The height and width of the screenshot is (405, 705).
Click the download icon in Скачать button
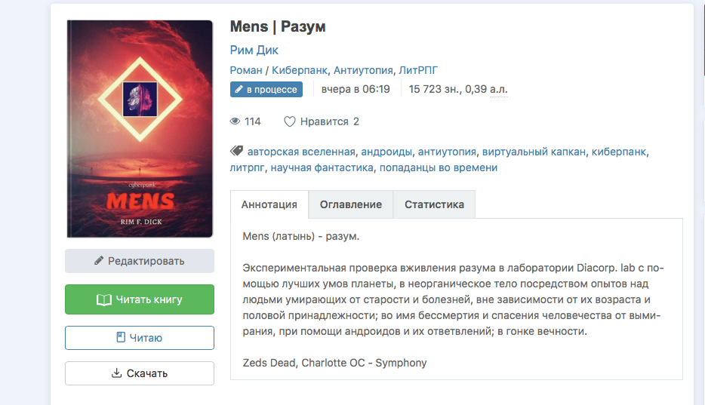click(x=116, y=373)
